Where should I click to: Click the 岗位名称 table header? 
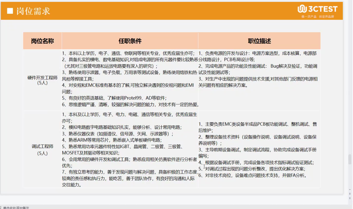point(42,41)
